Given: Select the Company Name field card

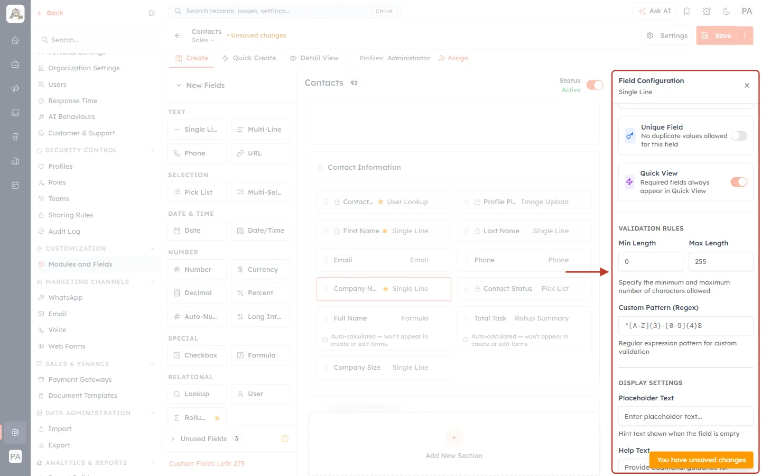Looking at the screenshot, I should [384, 289].
